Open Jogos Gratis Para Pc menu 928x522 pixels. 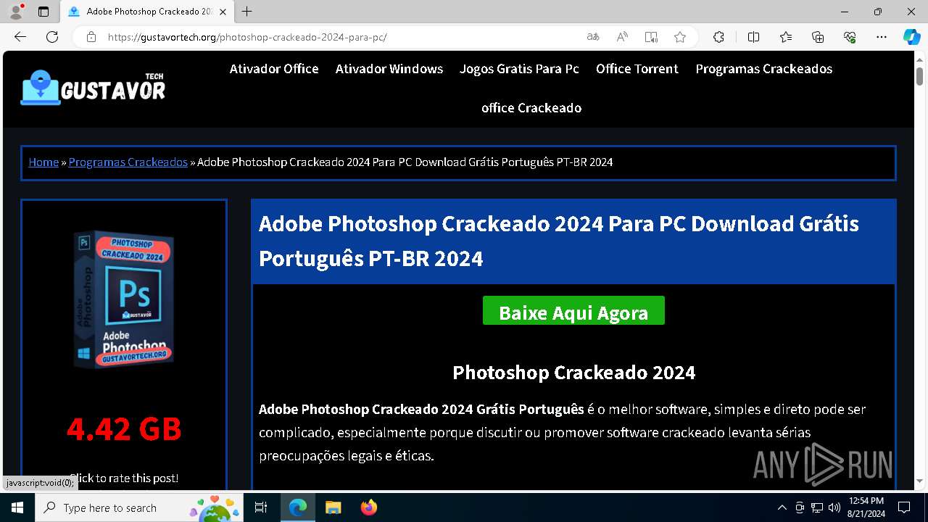pos(519,69)
